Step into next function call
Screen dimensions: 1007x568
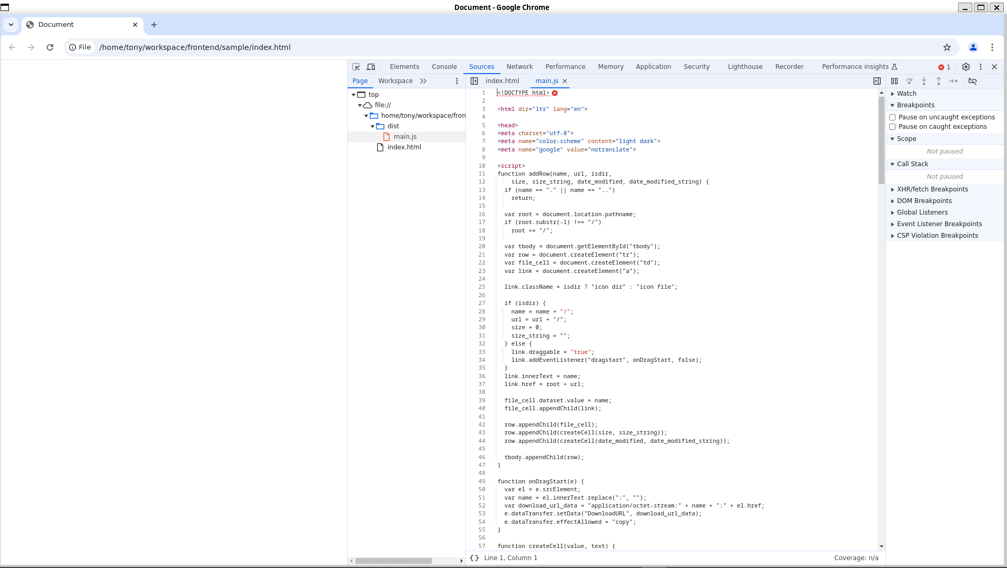(924, 81)
